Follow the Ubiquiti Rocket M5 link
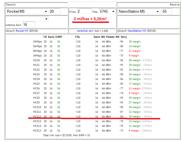The width and height of the screenshot is (182, 142). 22,31
